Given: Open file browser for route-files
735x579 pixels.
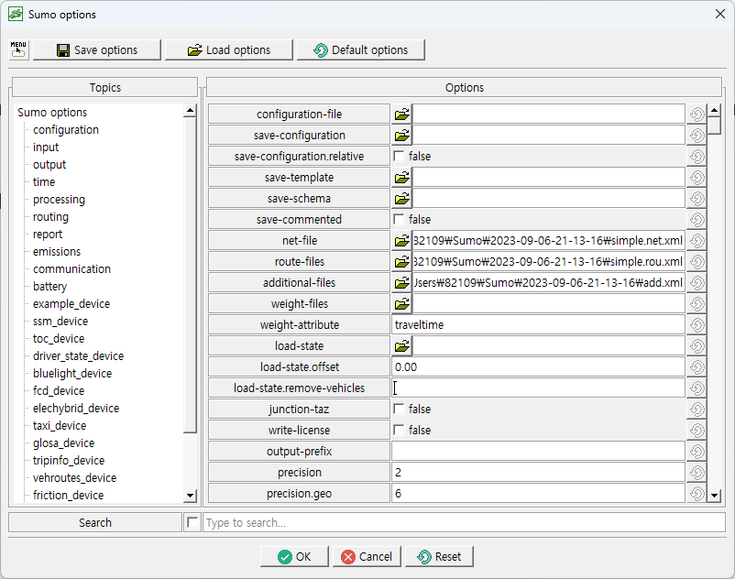Looking at the screenshot, I should (401, 261).
